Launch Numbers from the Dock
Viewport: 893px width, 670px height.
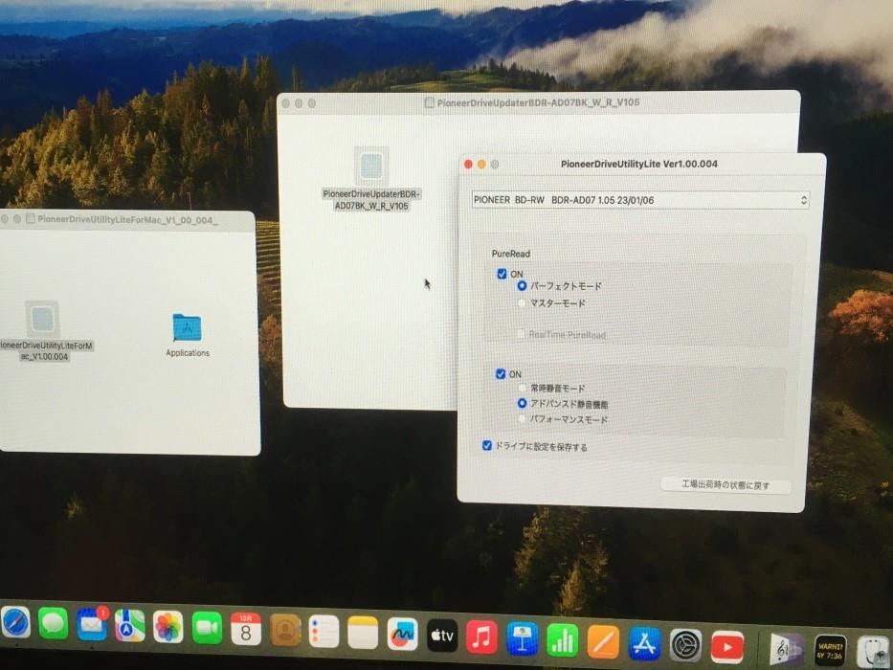(562, 639)
